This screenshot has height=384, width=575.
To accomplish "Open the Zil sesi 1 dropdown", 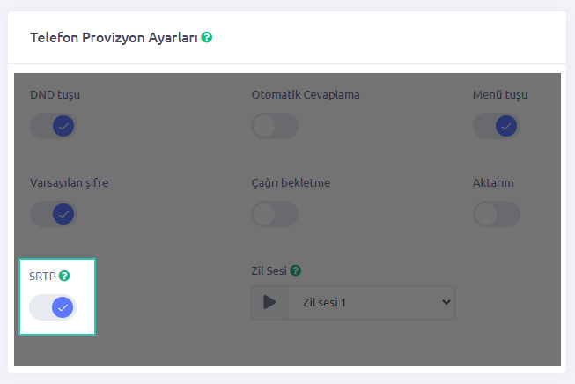I will coord(370,303).
